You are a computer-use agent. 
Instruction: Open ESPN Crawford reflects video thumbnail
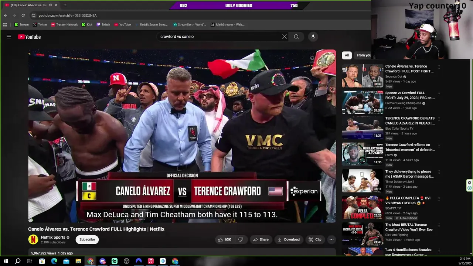coord(363,154)
